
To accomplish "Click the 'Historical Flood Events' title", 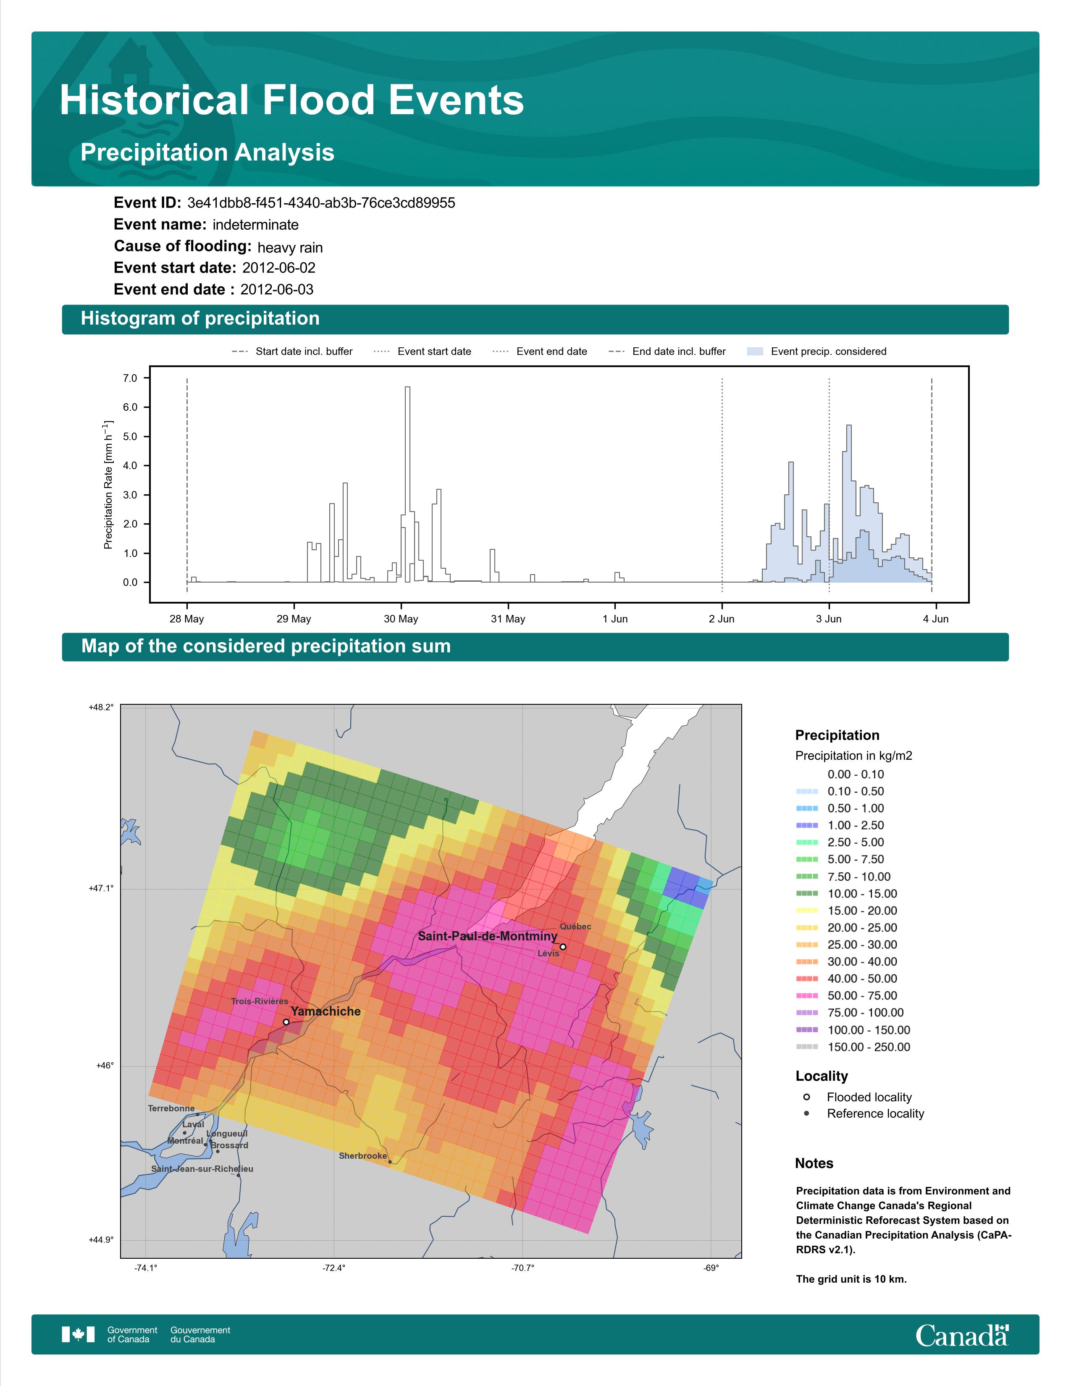I will tap(292, 100).
